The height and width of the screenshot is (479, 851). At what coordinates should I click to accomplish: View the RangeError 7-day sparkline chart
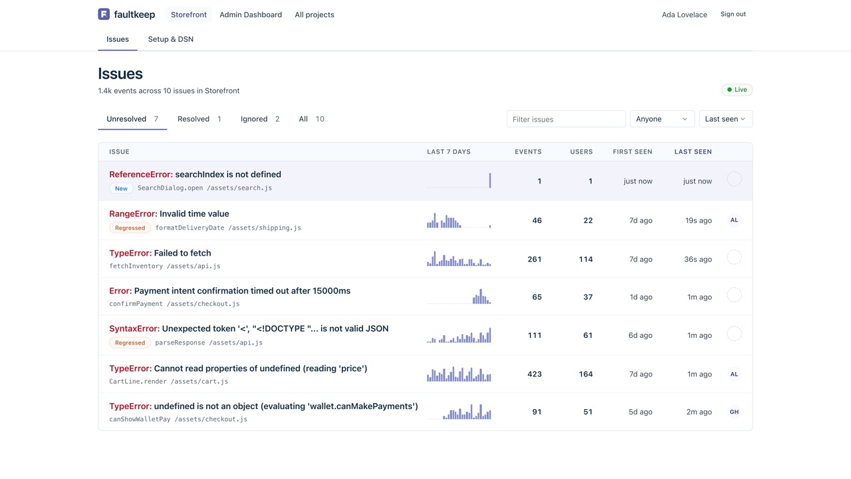[x=459, y=220]
